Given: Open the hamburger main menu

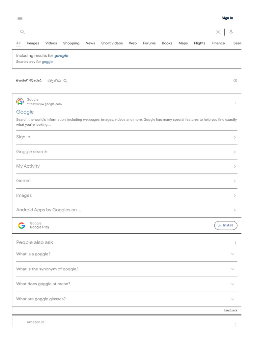Looking at the screenshot, I should (20, 18).
